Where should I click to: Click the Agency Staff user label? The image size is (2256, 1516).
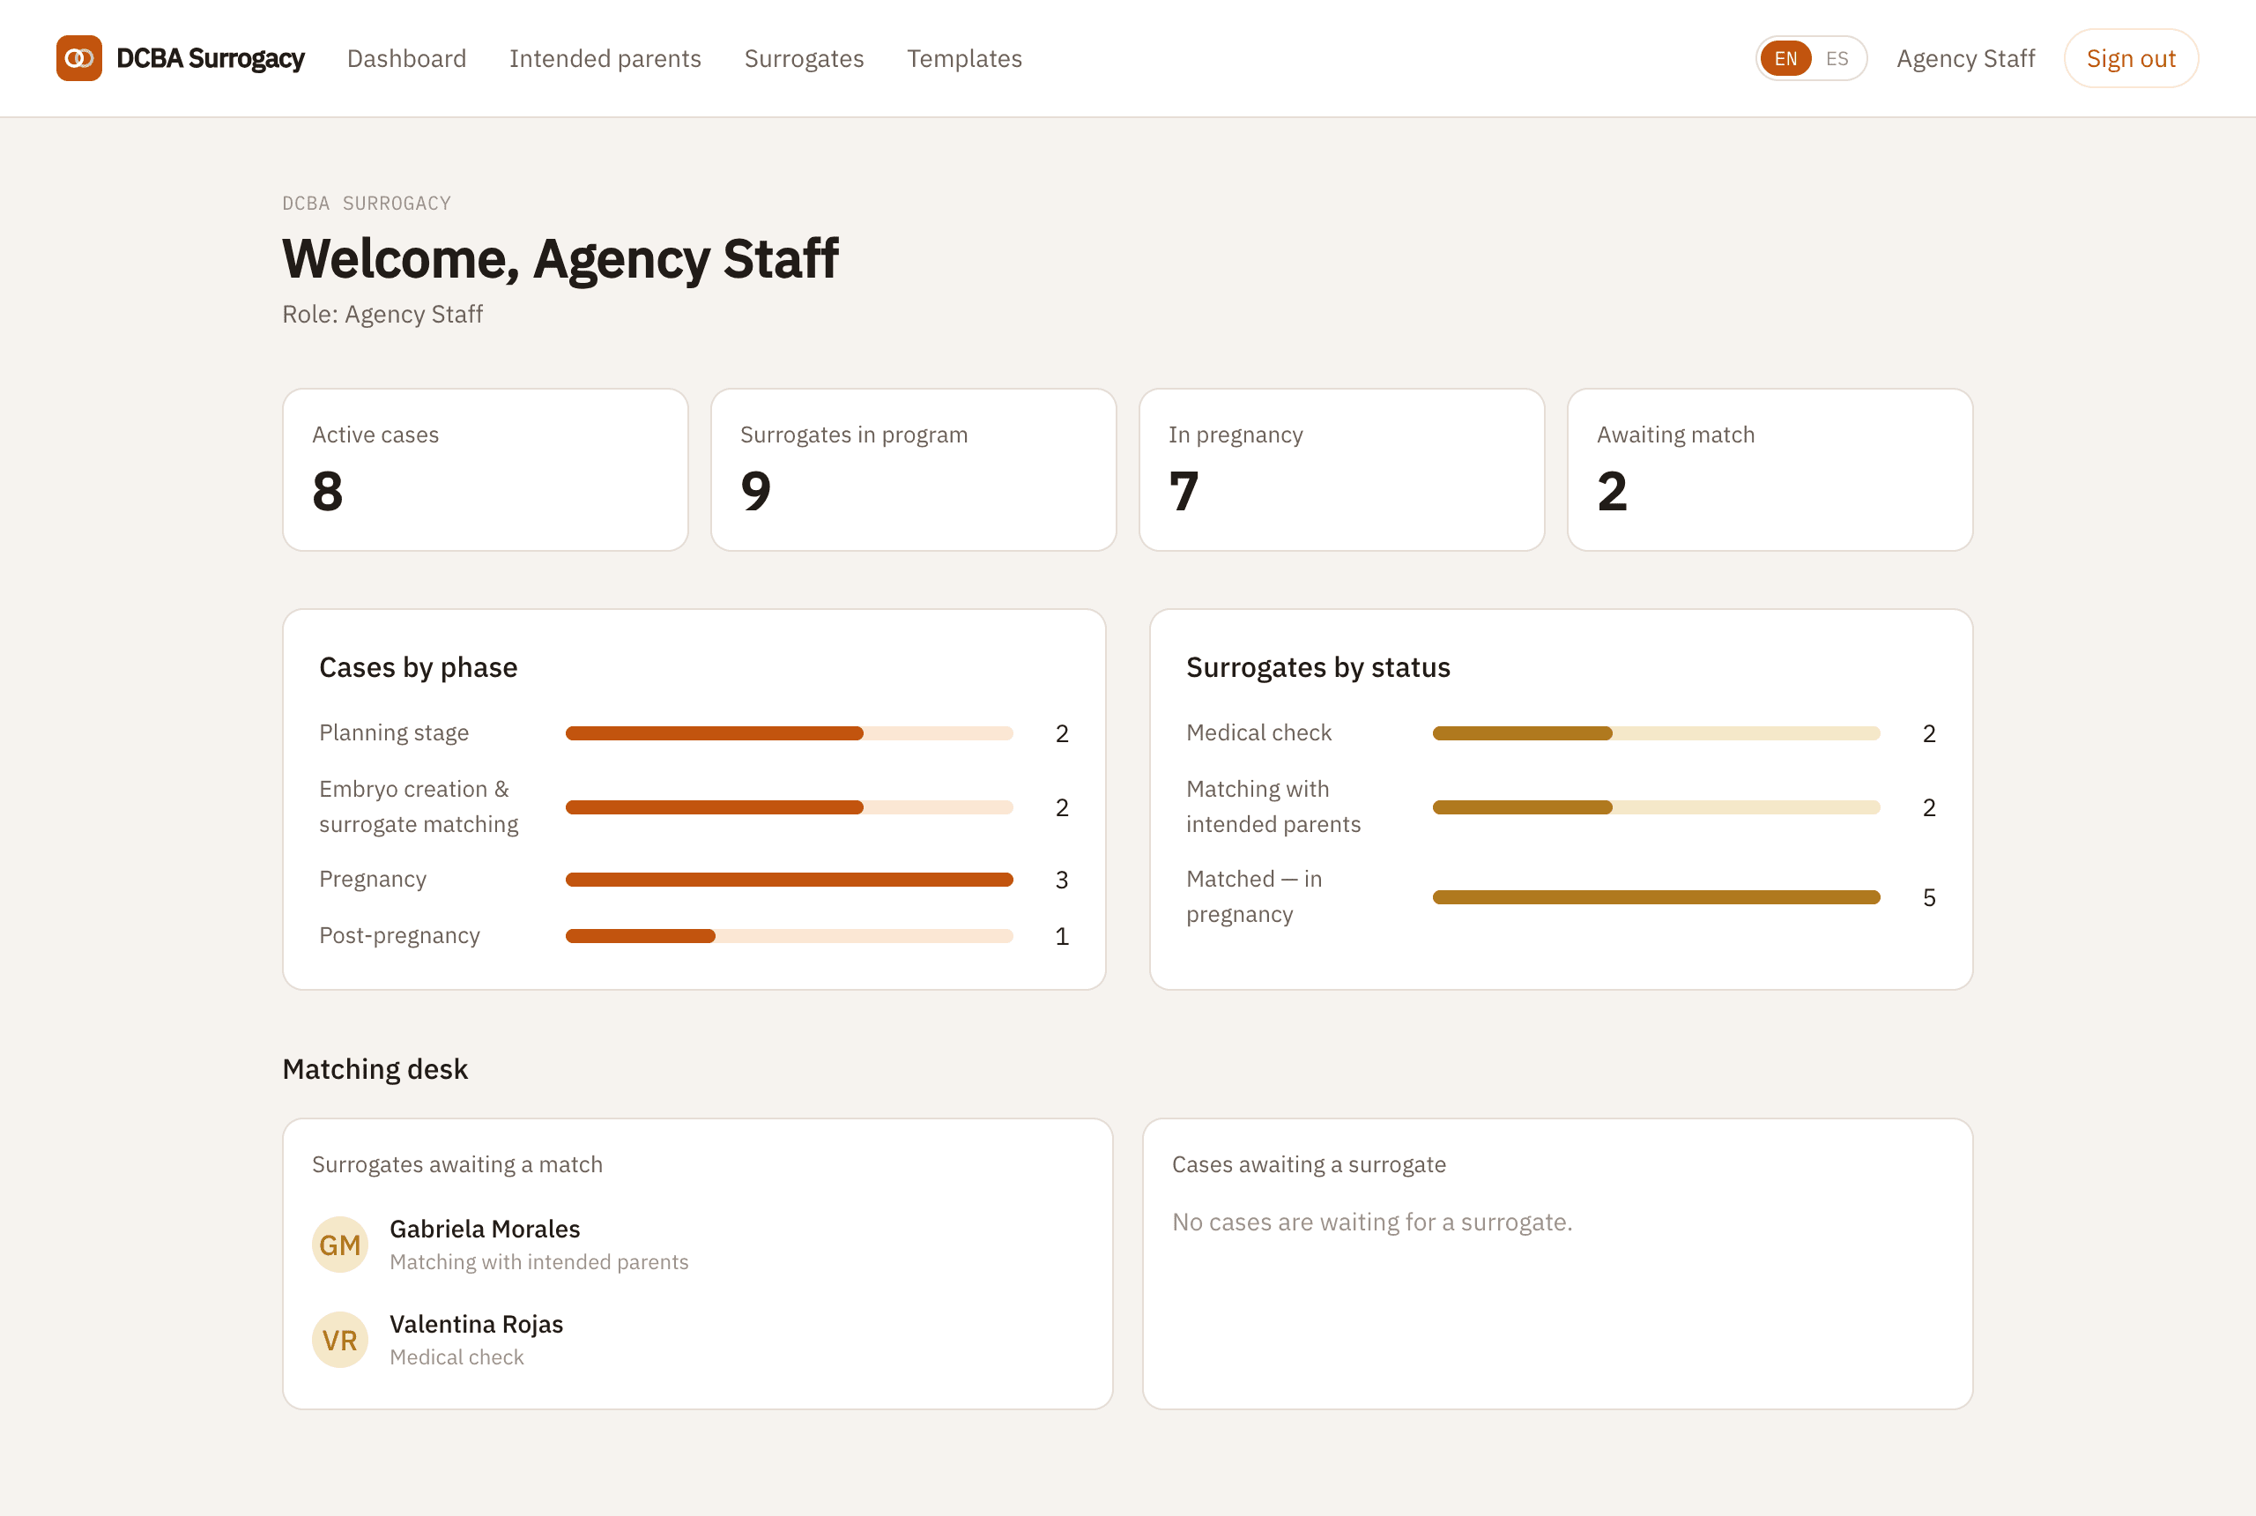point(1965,59)
